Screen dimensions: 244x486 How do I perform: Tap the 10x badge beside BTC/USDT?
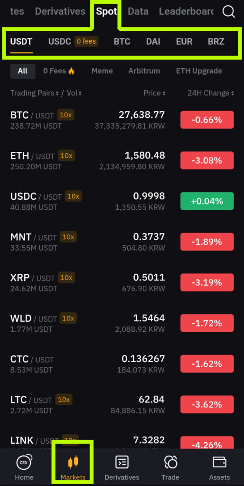click(x=66, y=115)
